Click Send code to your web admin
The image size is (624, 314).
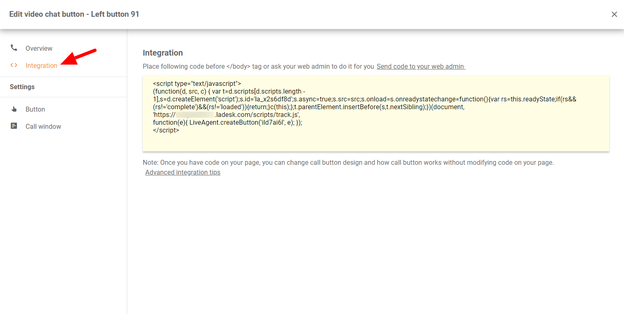pyautogui.click(x=421, y=66)
